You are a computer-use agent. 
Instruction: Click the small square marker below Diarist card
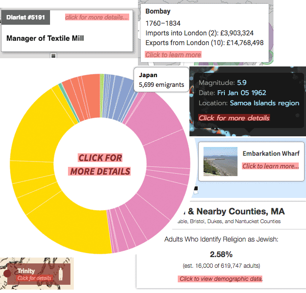pos(53,56)
